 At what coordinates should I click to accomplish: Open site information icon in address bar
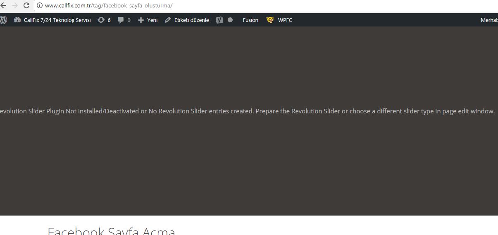(x=40, y=6)
